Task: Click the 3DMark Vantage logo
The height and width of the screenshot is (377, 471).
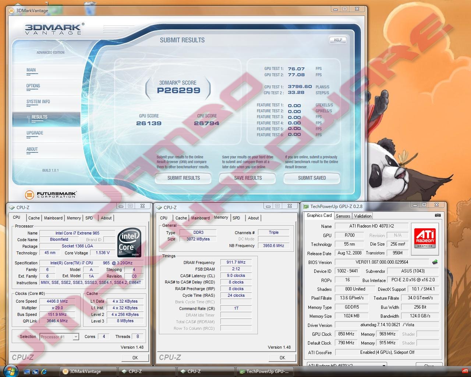Action: 54,29
